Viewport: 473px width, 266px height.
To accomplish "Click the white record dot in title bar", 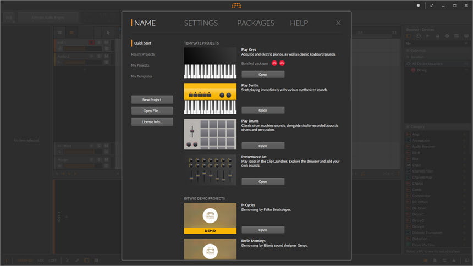I will 418,5.
